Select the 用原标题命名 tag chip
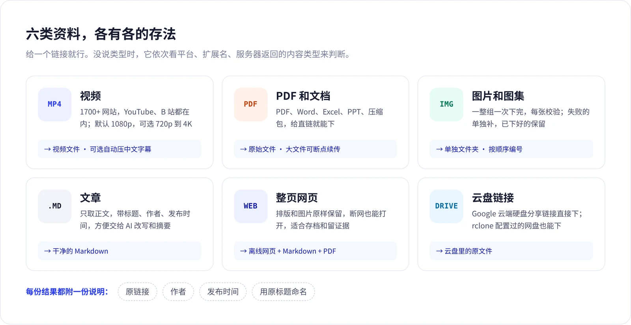 [283, 292]
